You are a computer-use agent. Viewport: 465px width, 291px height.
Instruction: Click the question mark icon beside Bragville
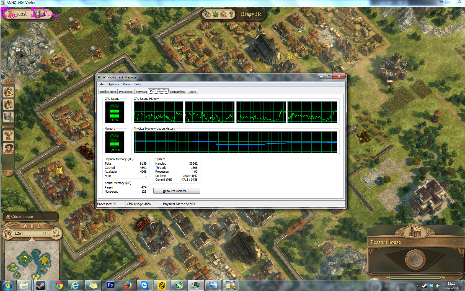point(231,14)
